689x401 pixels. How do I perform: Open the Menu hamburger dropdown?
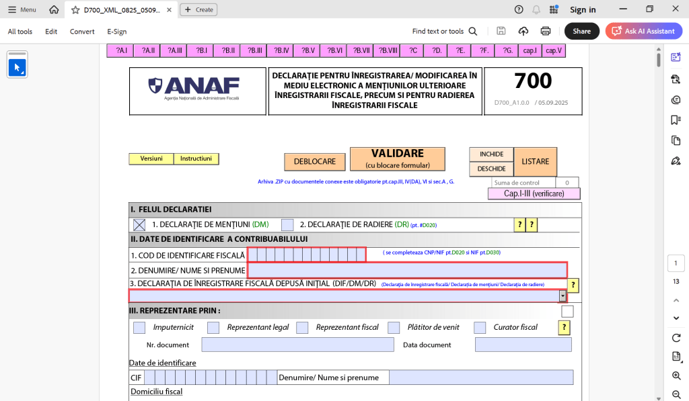click(x=22, y=9)
